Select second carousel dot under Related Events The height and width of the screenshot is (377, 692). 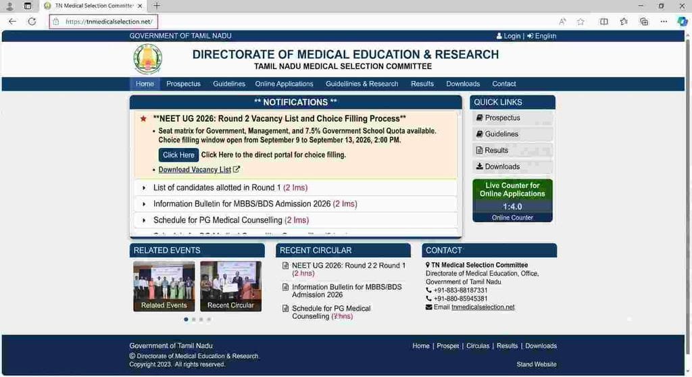[194, 319]
